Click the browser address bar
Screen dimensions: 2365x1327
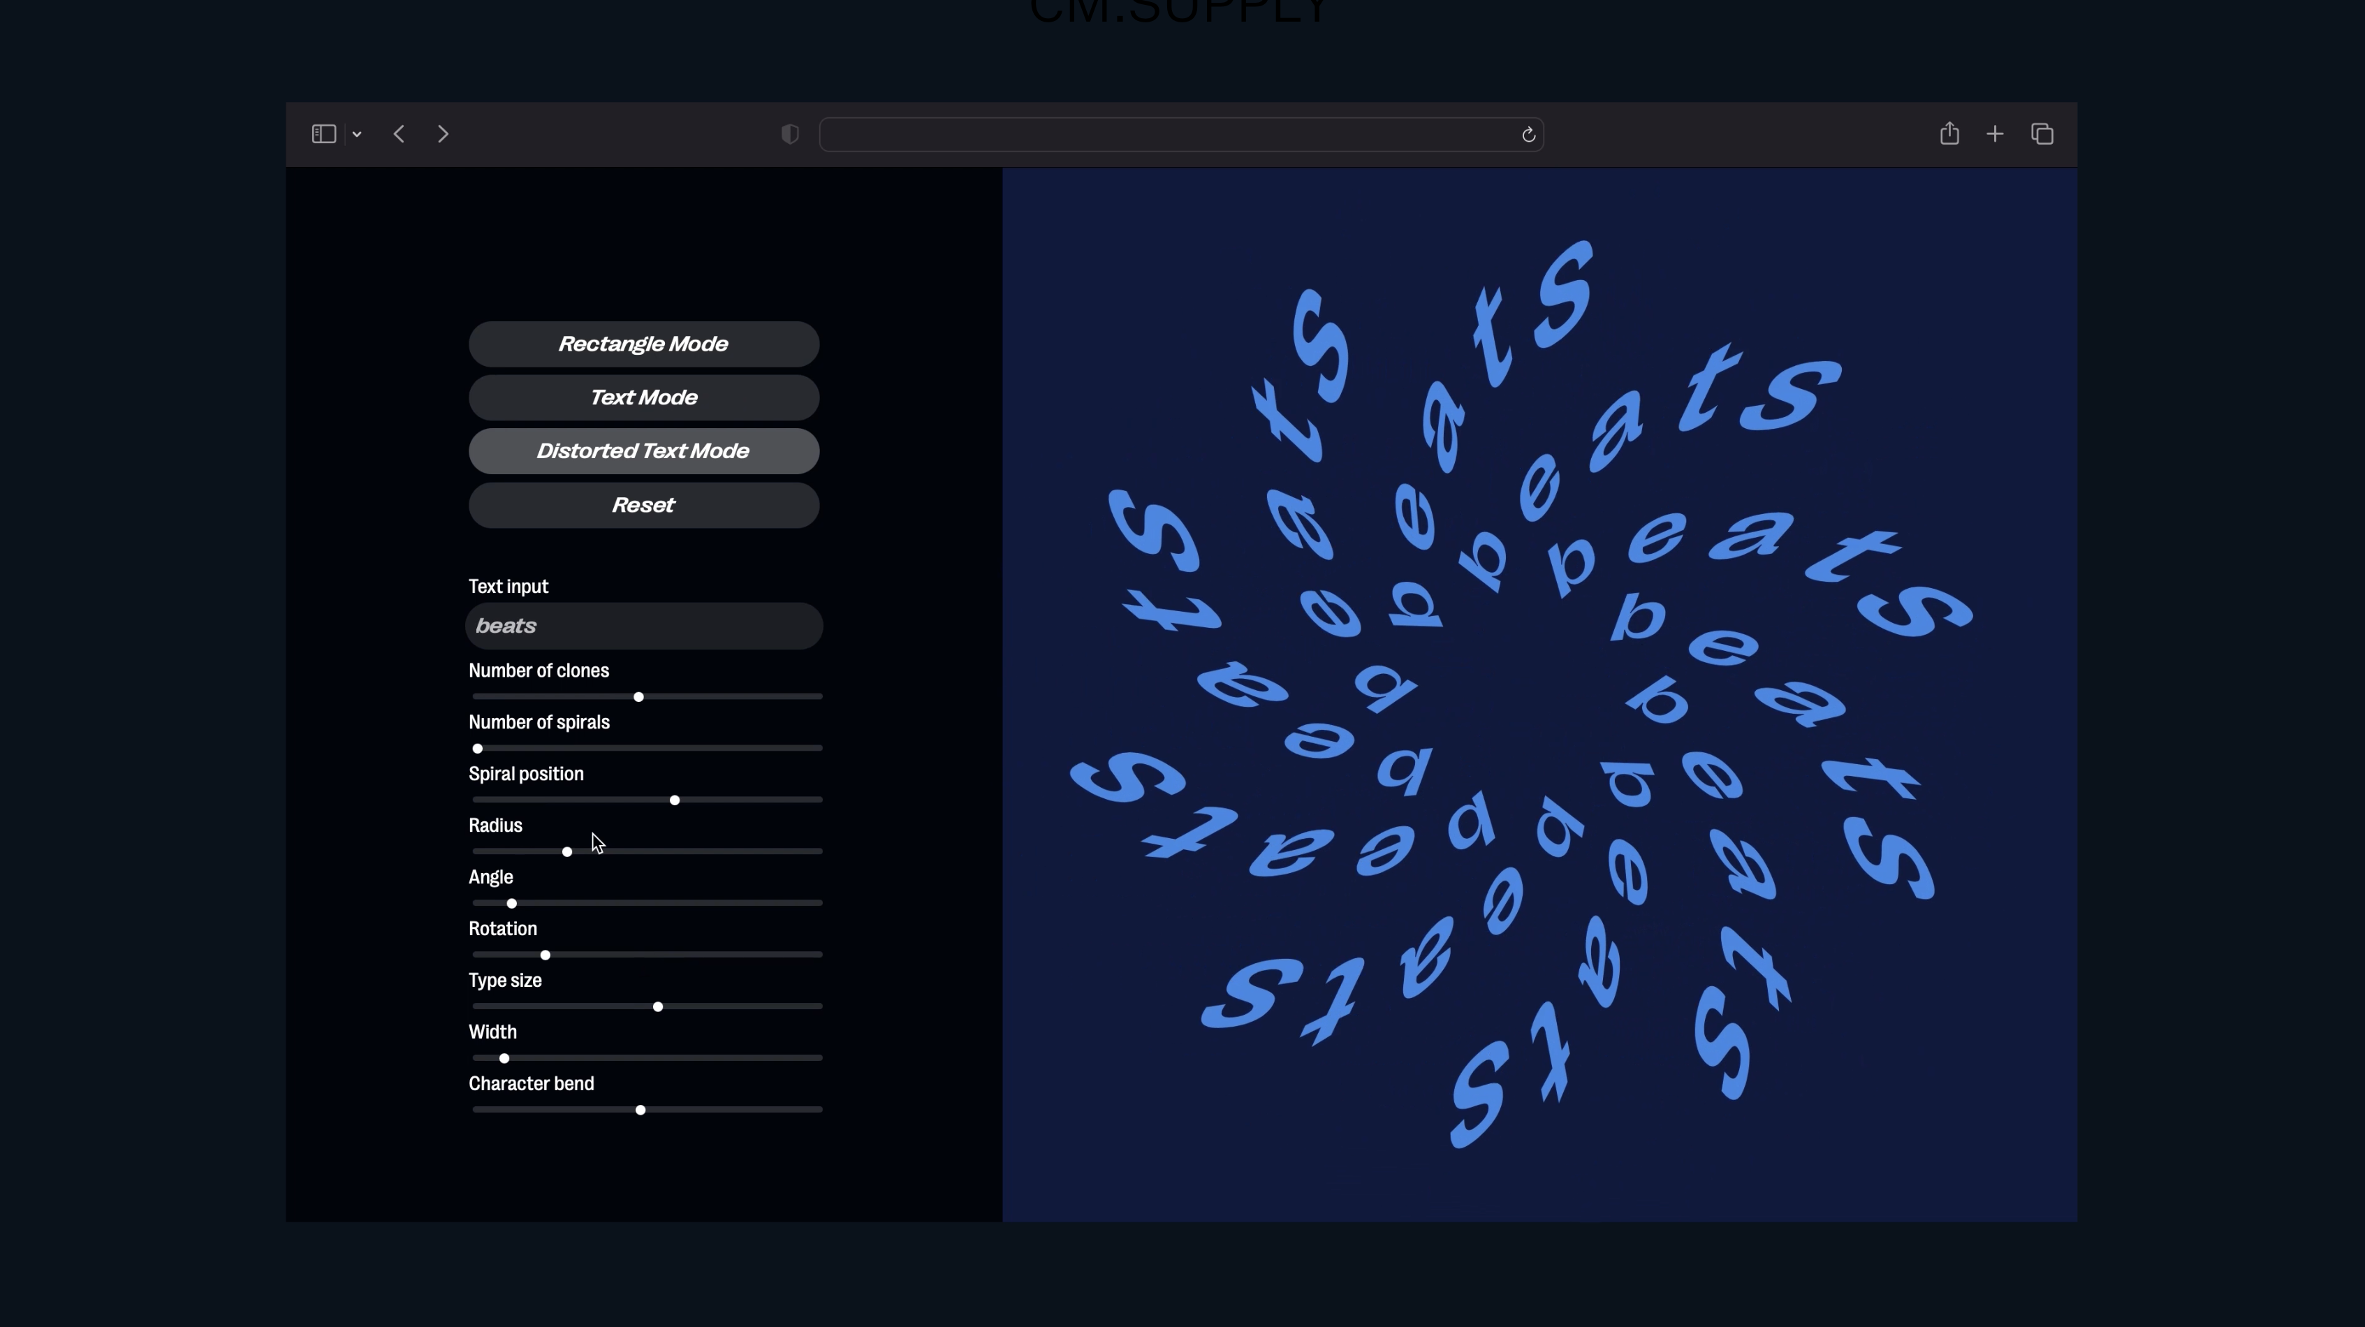[1166, 135]
